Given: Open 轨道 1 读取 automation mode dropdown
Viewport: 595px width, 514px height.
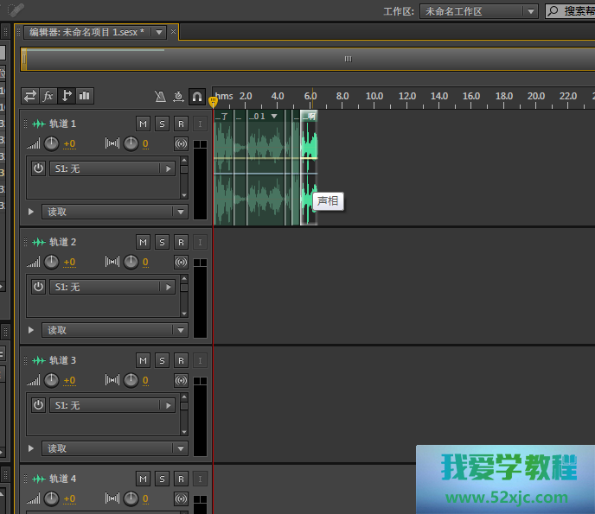Looking at the screenshot, I should point(114,212).
